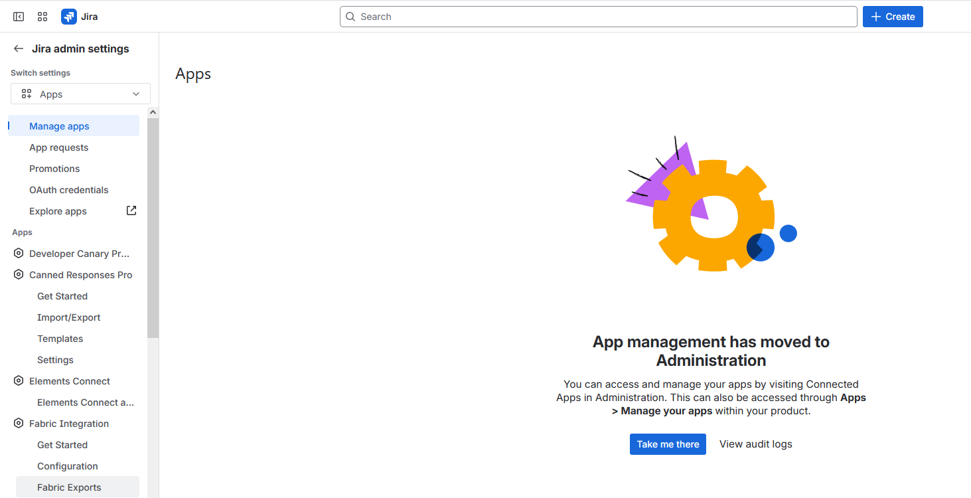
Task: Open Promotions in the sidebar
Action: coord(54,169)
